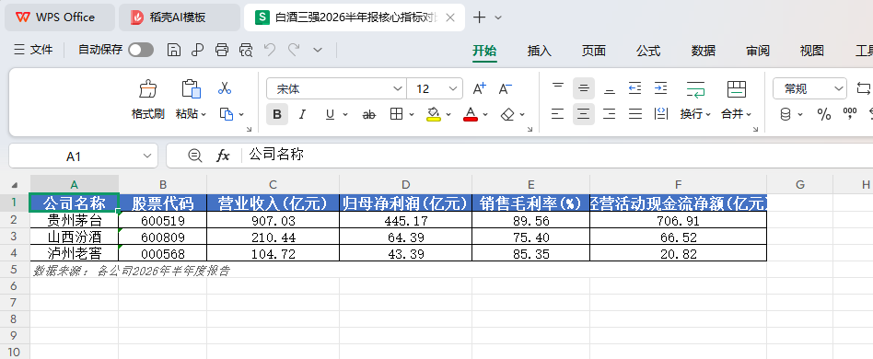873x359 pixels.
Task: Open the font color options arrow
Action: (x=485, y=115)
